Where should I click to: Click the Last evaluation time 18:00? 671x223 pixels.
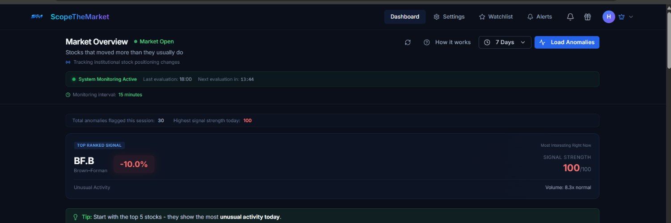(186, 79)
